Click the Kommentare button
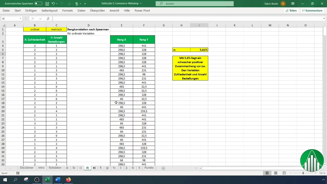This screenshot has width=327, height=184. tap(312, 11)
